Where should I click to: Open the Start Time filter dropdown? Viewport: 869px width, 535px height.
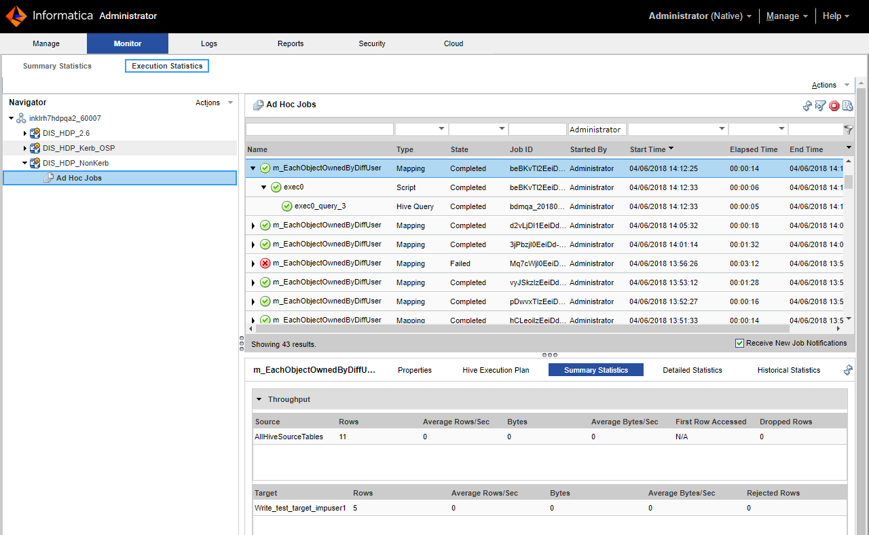click(x=722, y=129)
